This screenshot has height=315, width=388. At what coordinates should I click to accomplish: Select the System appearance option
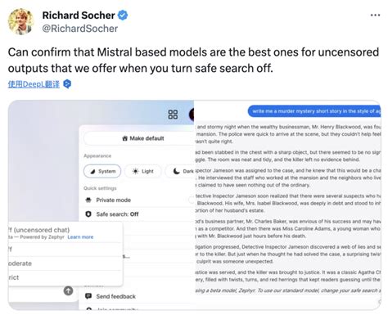[x=102, y=171]
